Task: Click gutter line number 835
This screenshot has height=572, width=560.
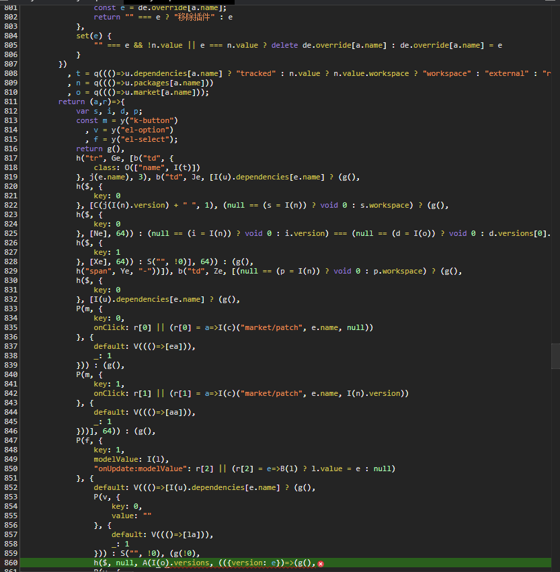Action: click(x=11, y=327)
